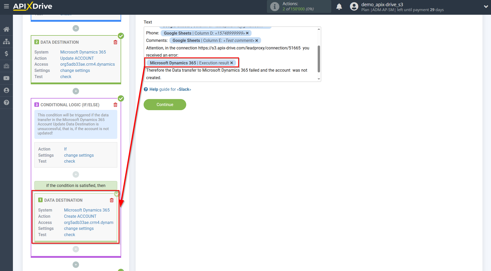Click the Actions info icon
Image resolution: width=491 pixels, height=271 pixels.
pos(275,6)
